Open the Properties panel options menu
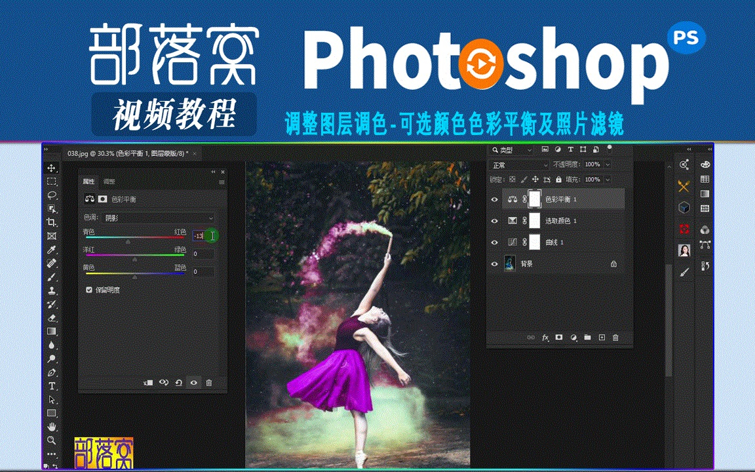This screenshot has width=755, height=472. pyautogui.click(x=222, y=182)
